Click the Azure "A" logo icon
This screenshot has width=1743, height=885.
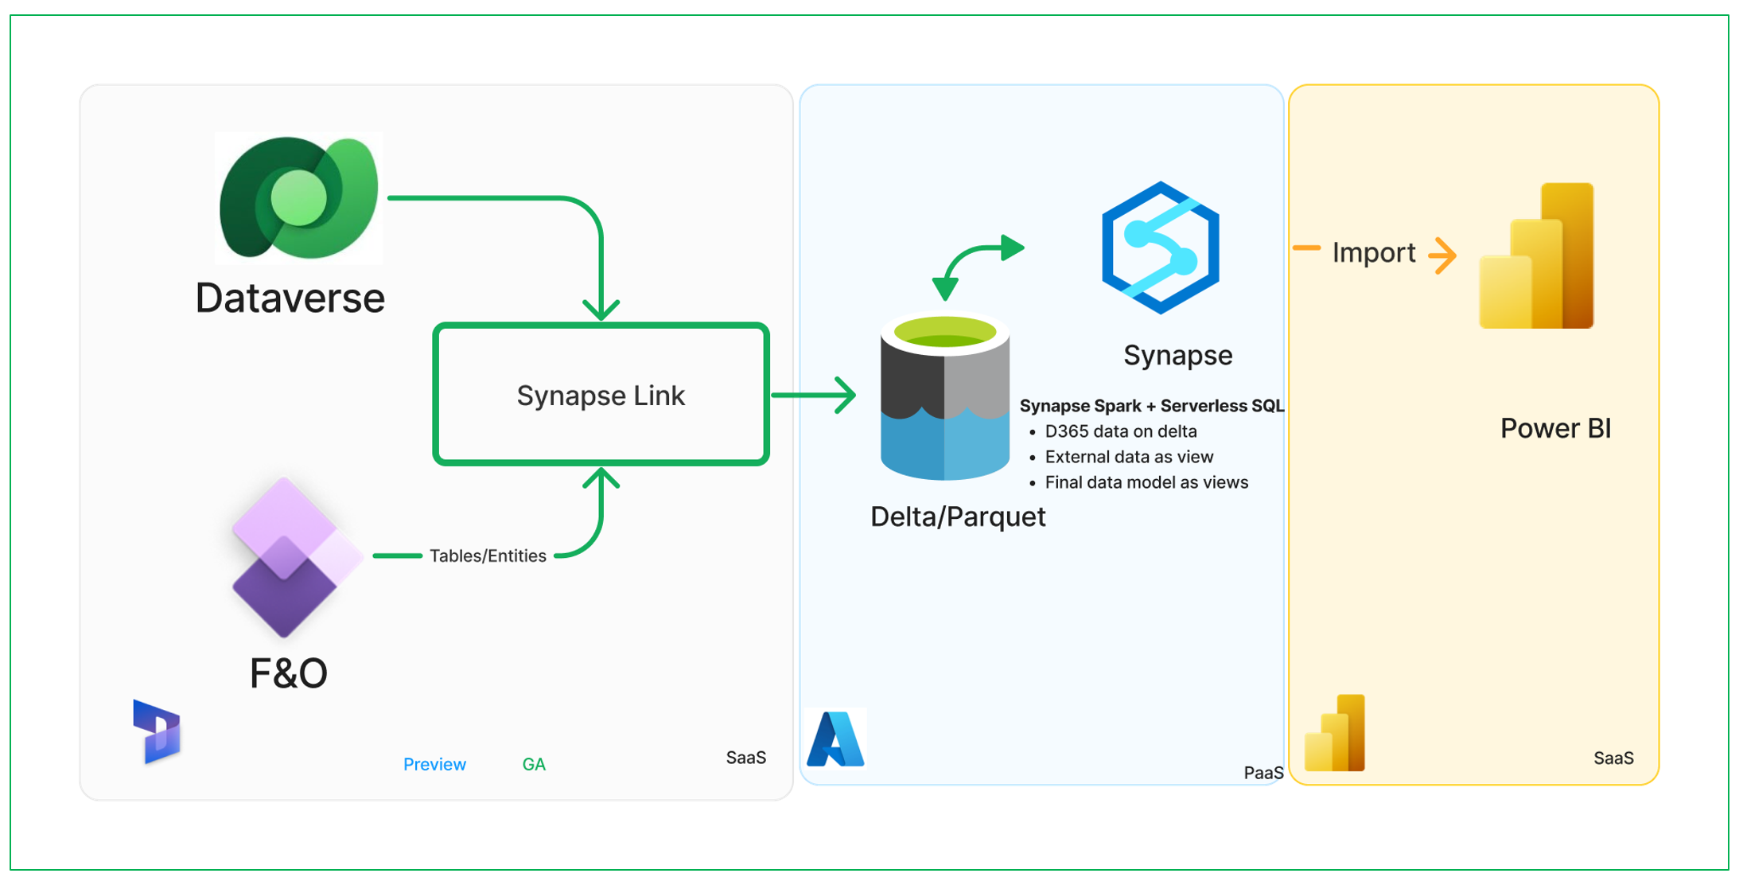point(835,739)
